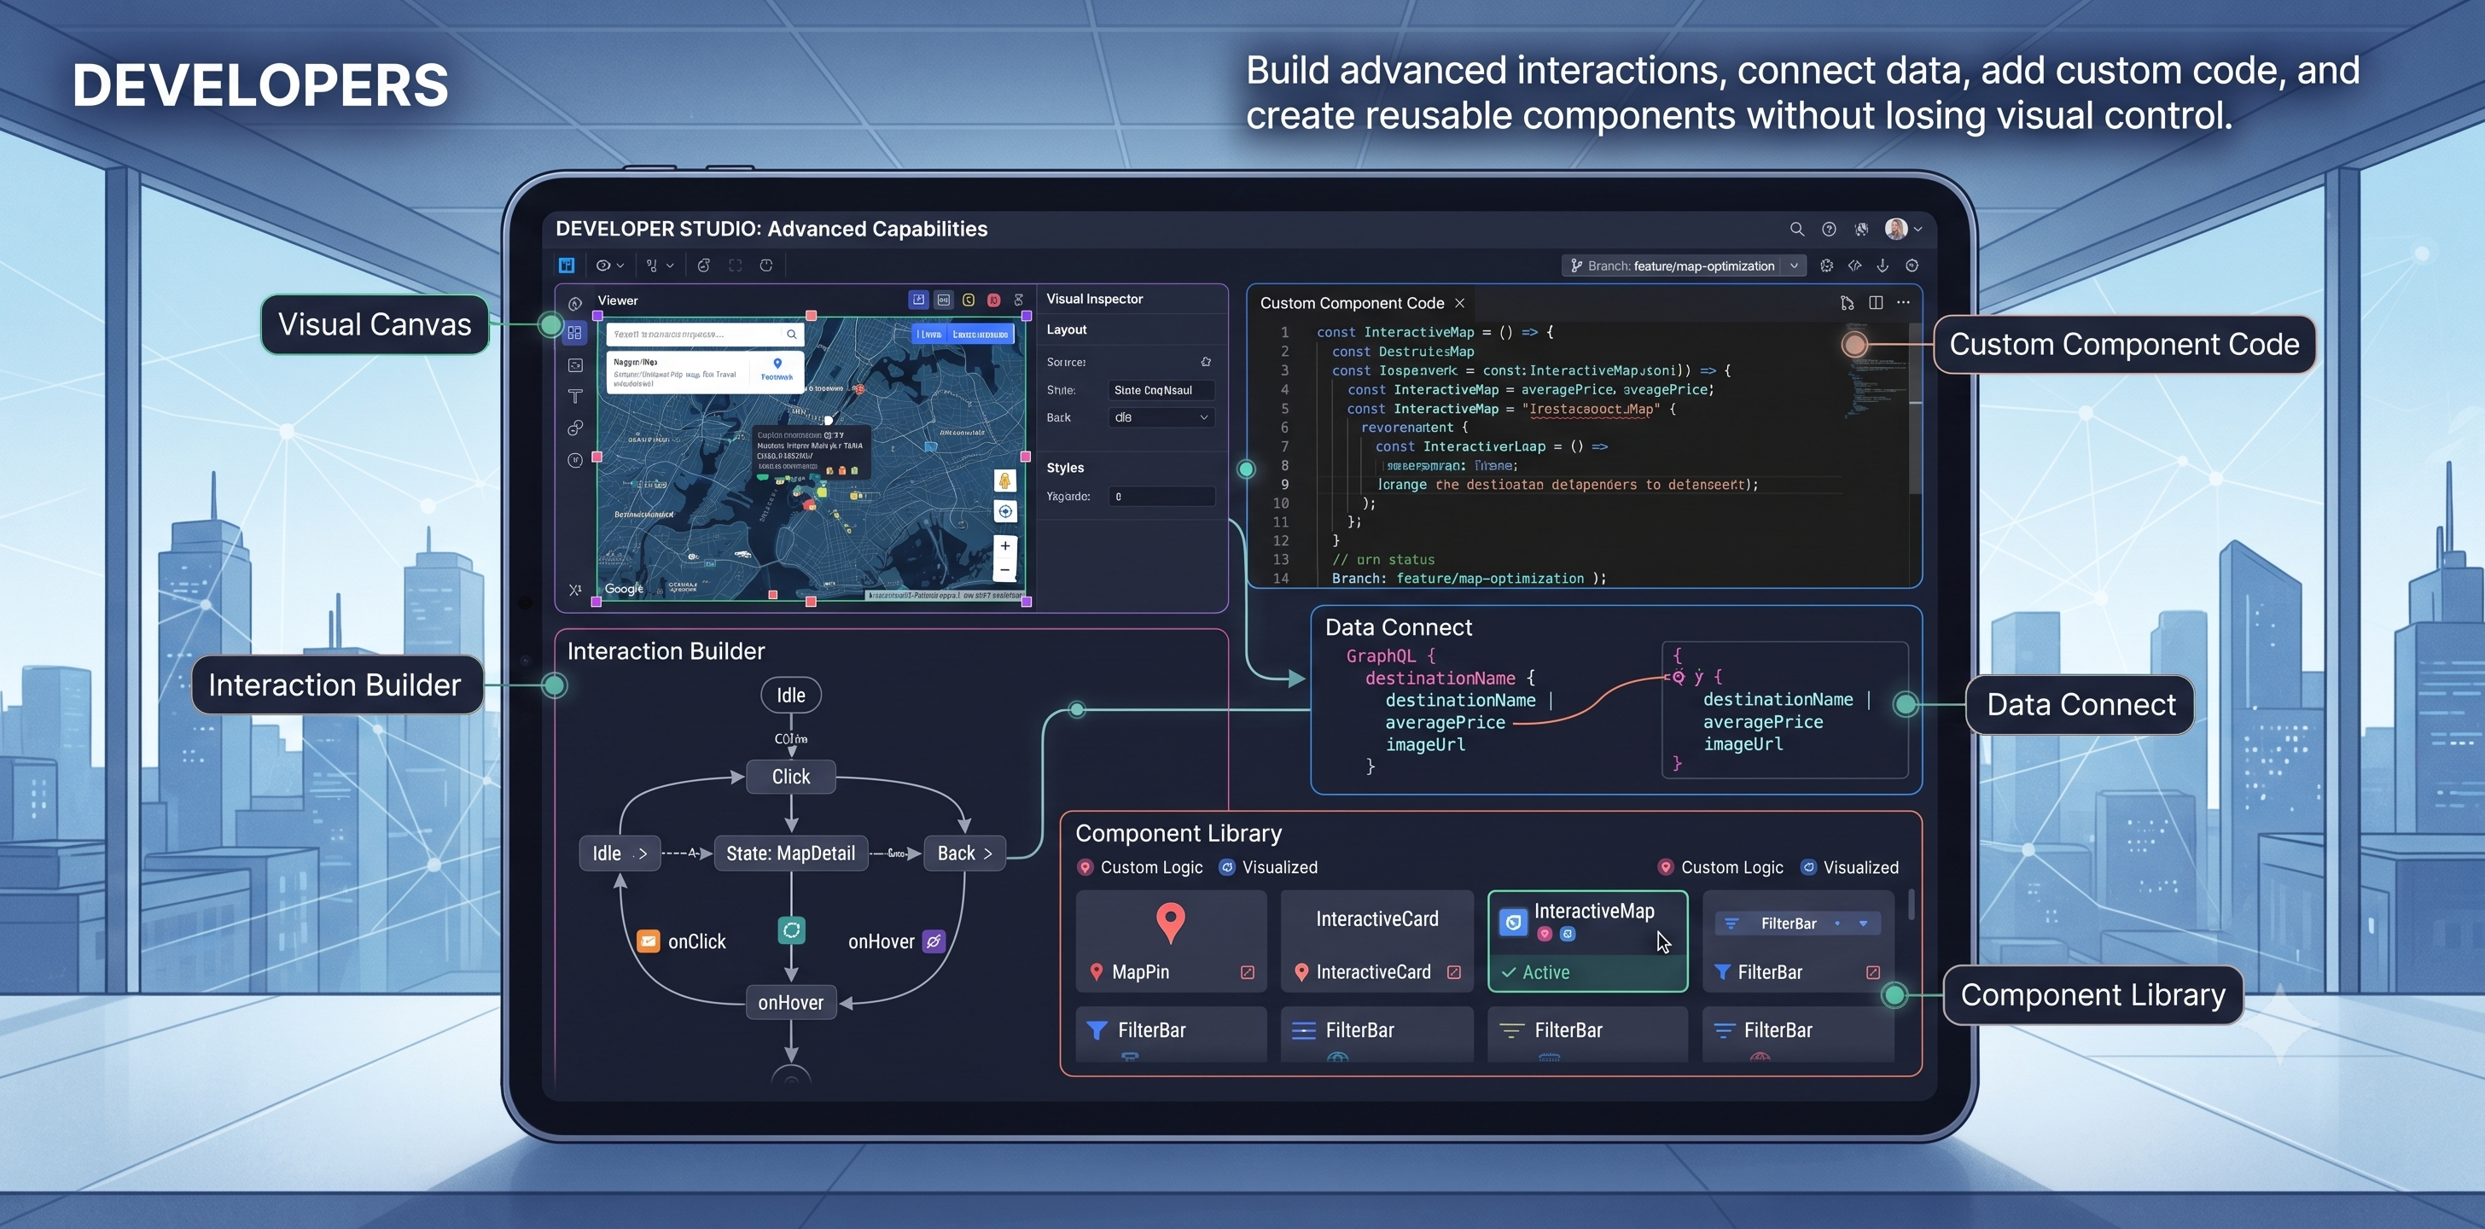Click the image frame icon in Viewer sidebar

(x=575, y=365)
